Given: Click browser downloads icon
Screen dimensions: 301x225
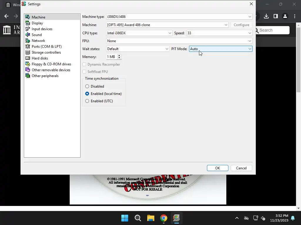Looking at the screenshot, I should tap(266, 16).
